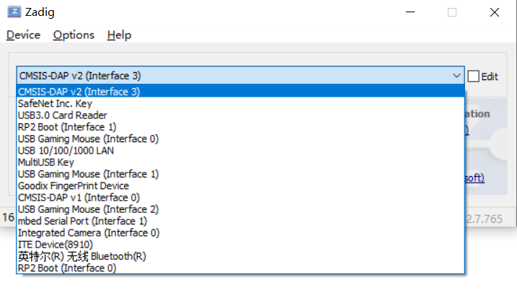This screenshot has width=517, height=306.
Task: Close the Zadig window
Action: [x=494, y=12]
